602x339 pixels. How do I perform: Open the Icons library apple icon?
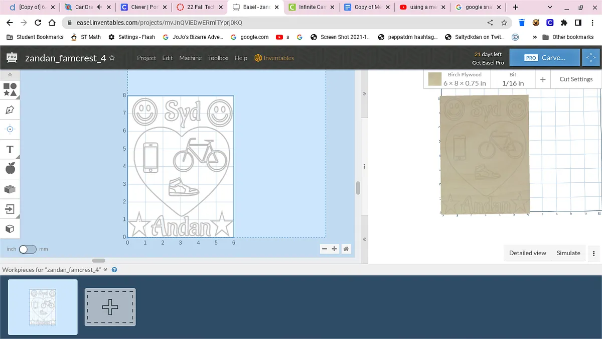click(10, 169)
